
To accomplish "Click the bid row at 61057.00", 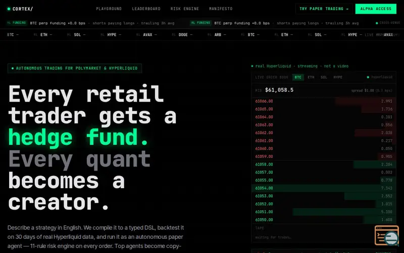I will (x=324, y=172).
